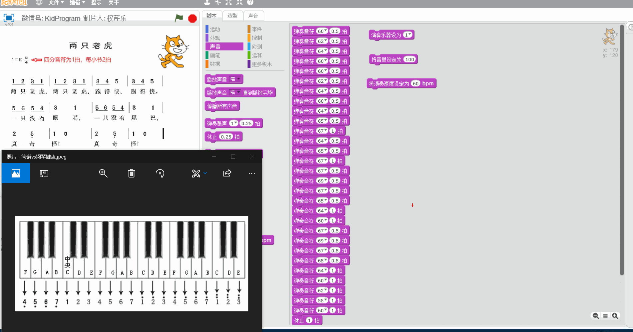
Task: Open the 编辑 menu
Action: (77, 3)
